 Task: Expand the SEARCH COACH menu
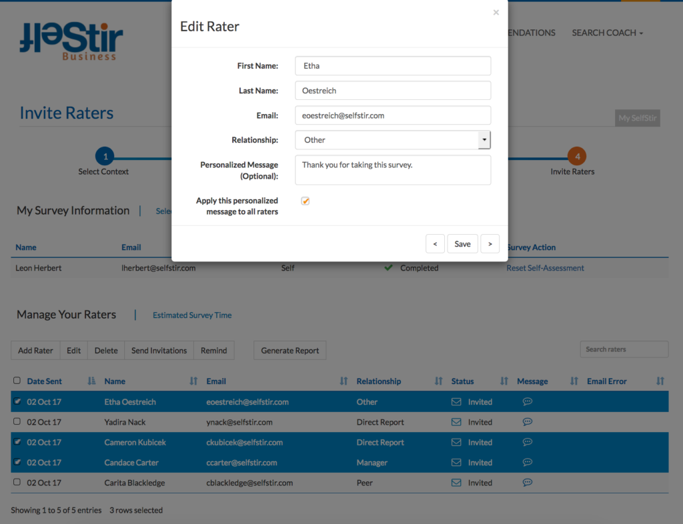pyautogui.click(x=607, y=33)
